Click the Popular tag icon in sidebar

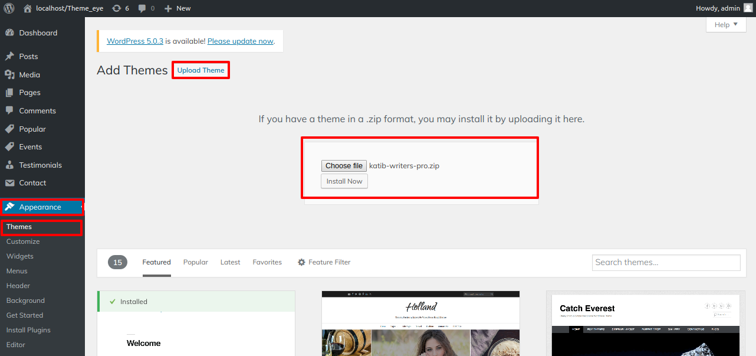pos(9,129)
